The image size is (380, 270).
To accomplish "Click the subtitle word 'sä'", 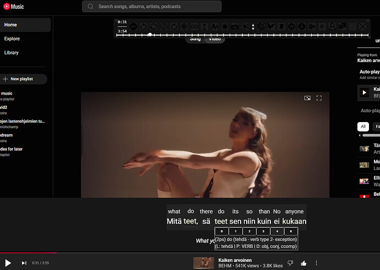I will (206, 221).
